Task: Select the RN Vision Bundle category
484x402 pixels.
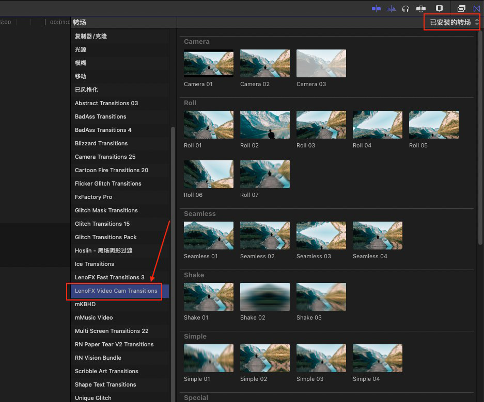Action: [x=120, y=358]
